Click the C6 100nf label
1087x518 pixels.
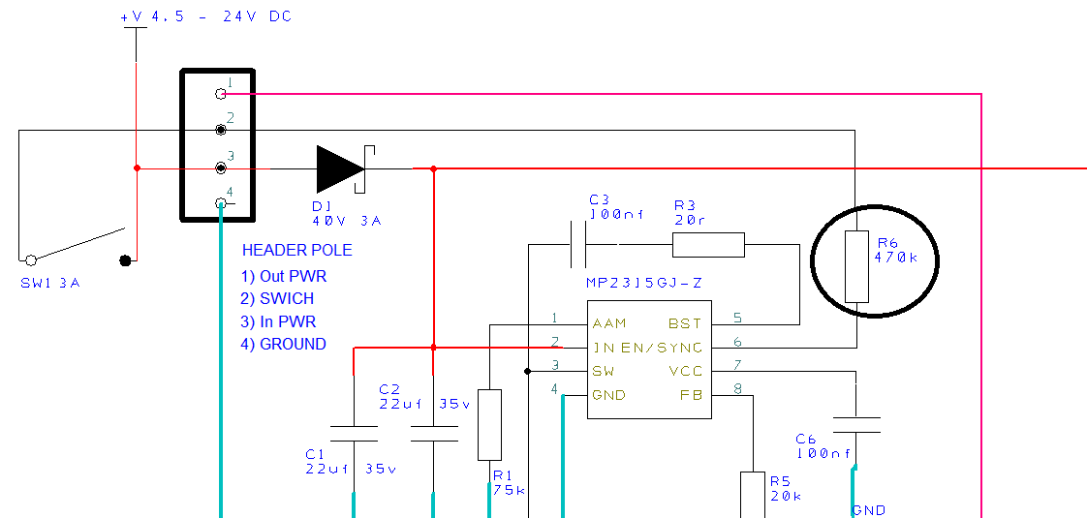824,445
